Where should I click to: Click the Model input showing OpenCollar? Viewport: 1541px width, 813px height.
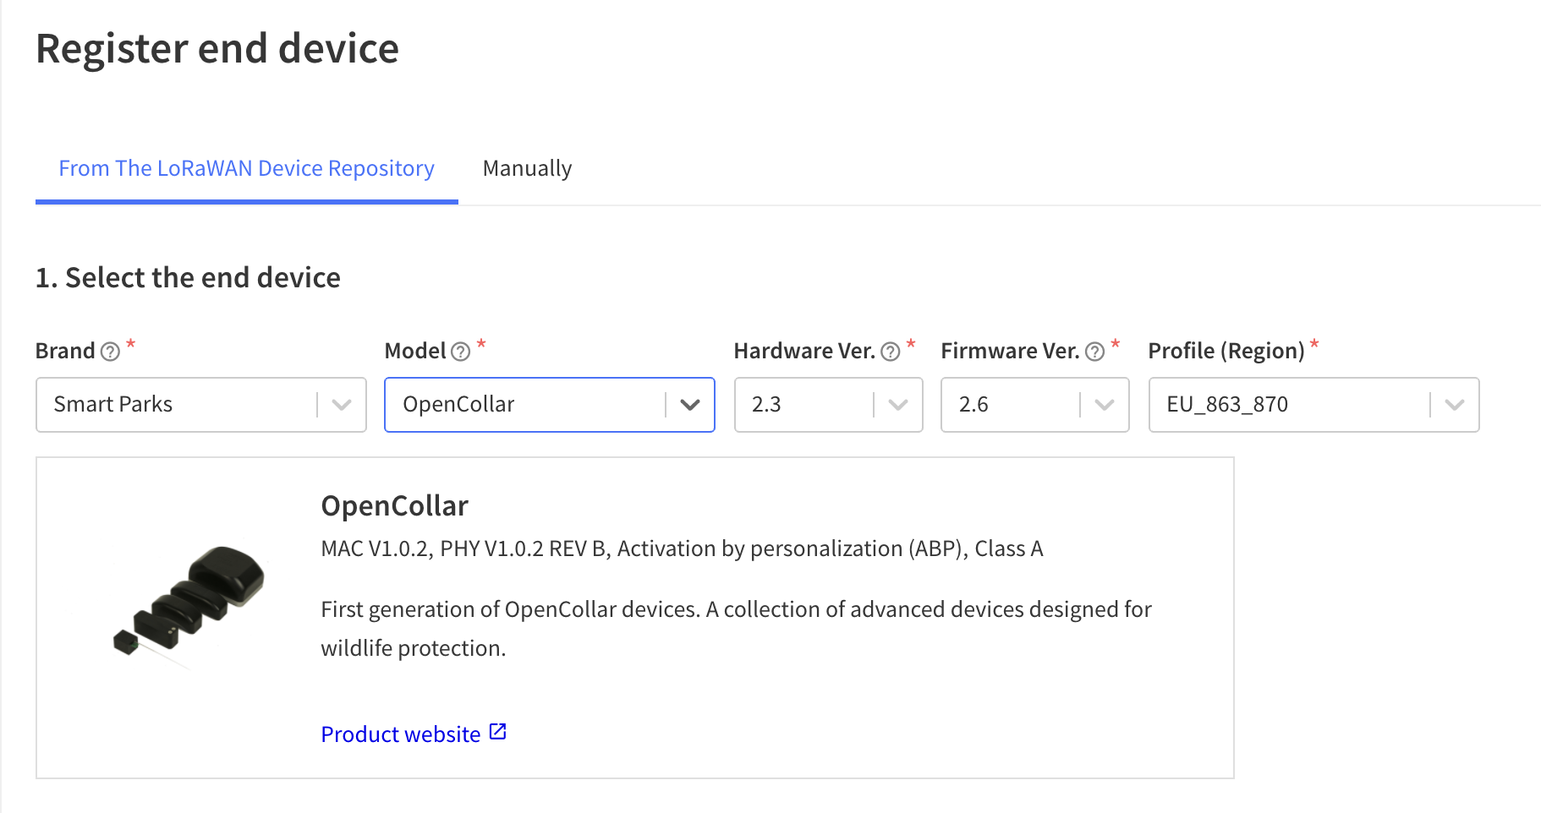click(507, 405)
